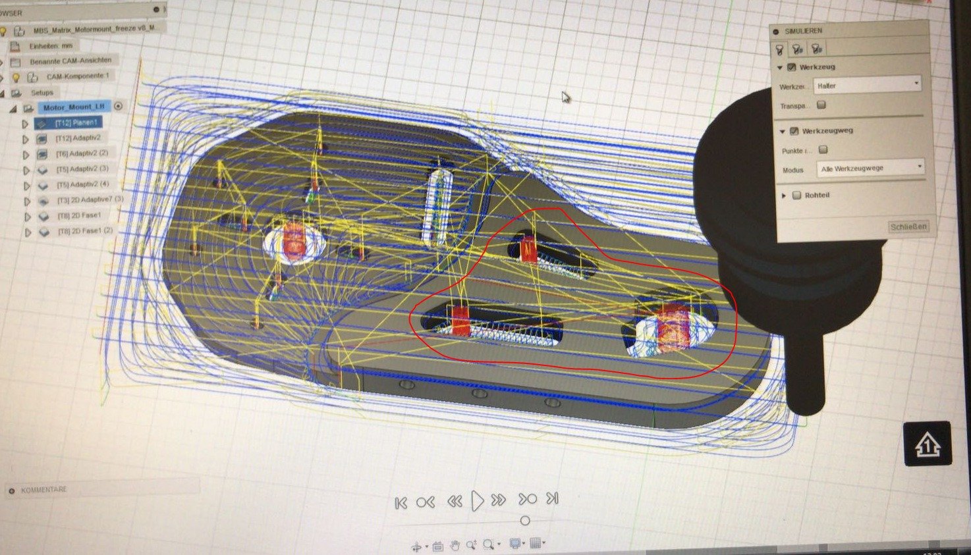
Task: Enable the Transparent tool checkbox
Action: tap(821, 105)
